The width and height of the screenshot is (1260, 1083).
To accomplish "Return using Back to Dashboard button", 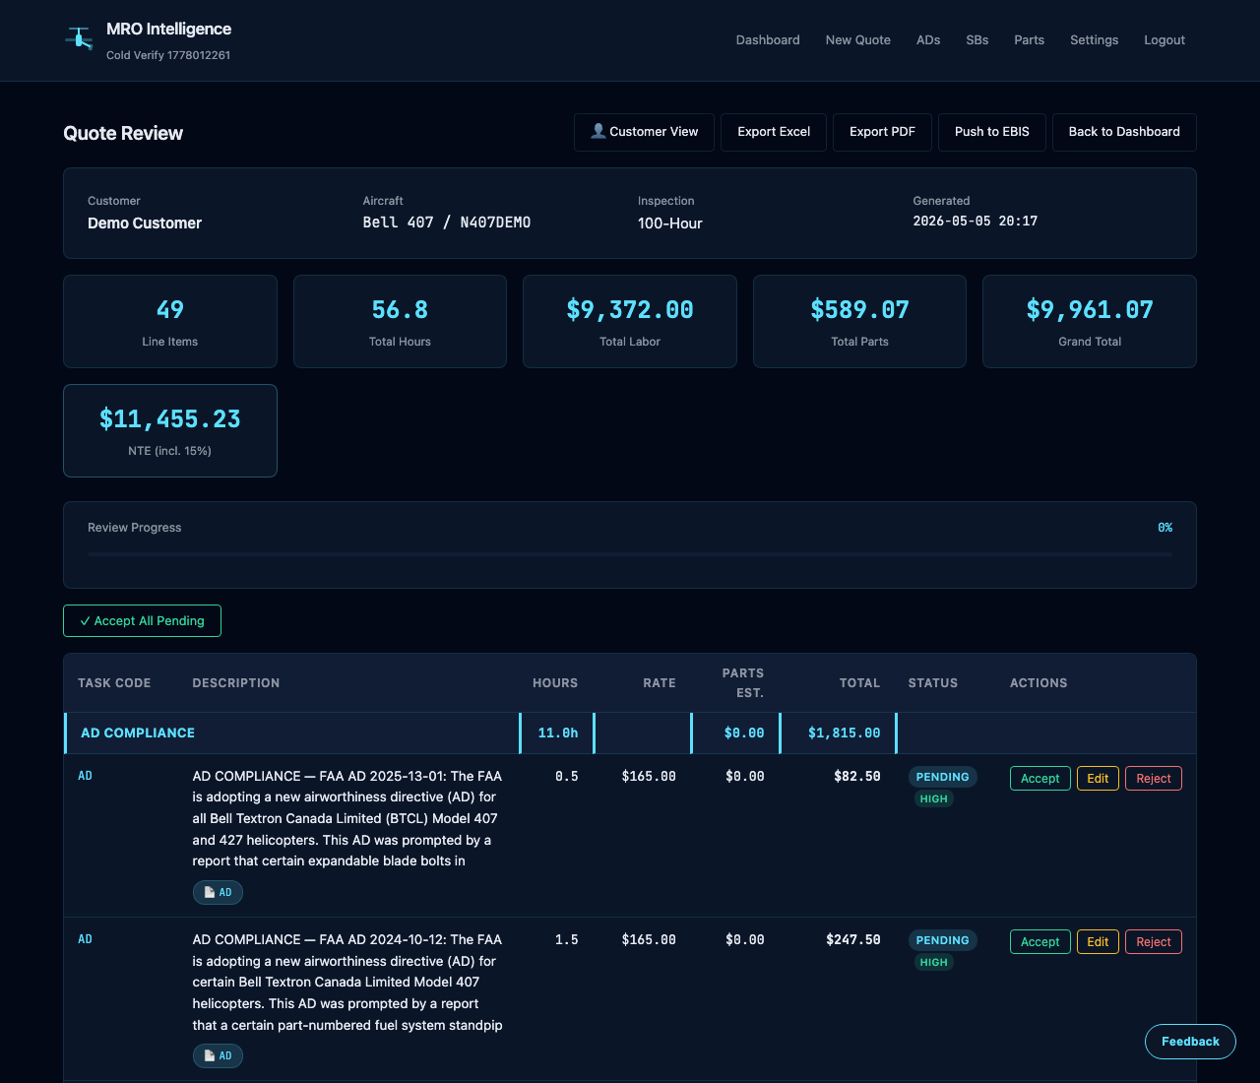I will (1124, 132).
